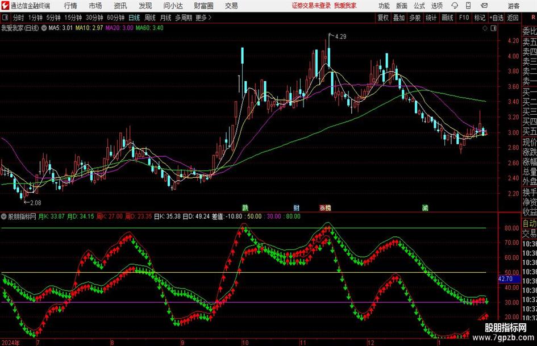Click the MA10: 2.97 value
Viewport: 537px width, 346px height.
tap(89, 28)
